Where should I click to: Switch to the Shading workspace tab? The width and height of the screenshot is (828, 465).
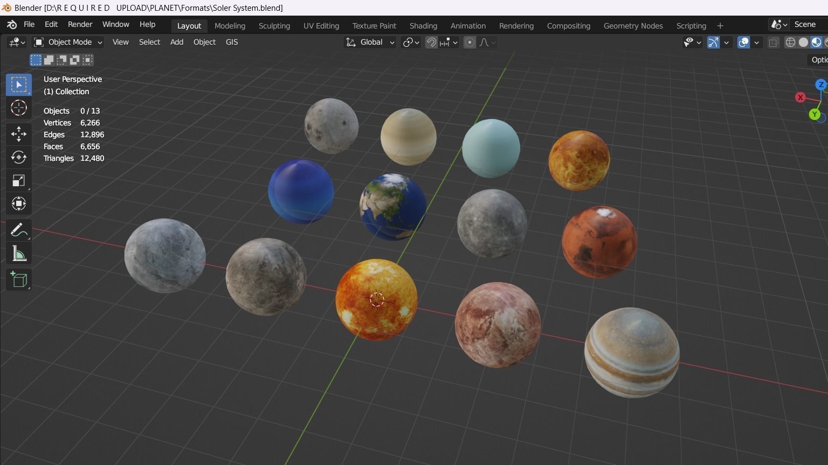point(423,26)
